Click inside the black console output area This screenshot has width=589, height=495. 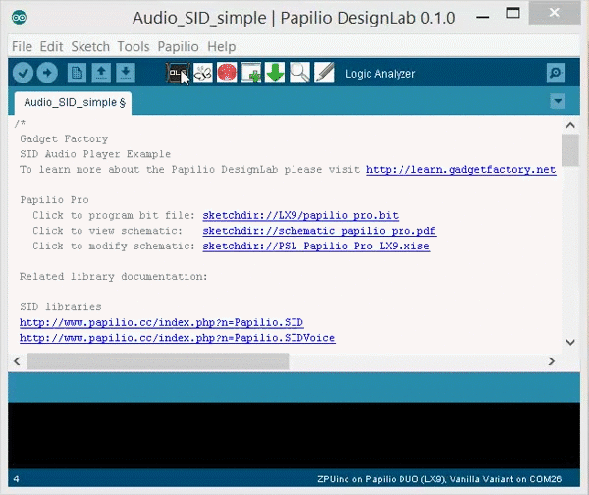click(x=294, y=435)
